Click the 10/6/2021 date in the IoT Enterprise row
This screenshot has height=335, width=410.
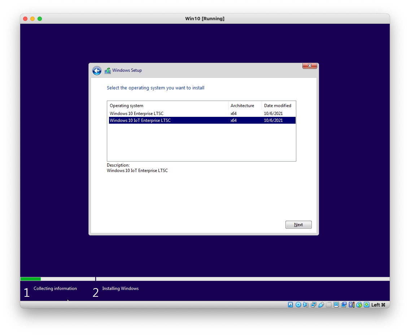[273, 120]
